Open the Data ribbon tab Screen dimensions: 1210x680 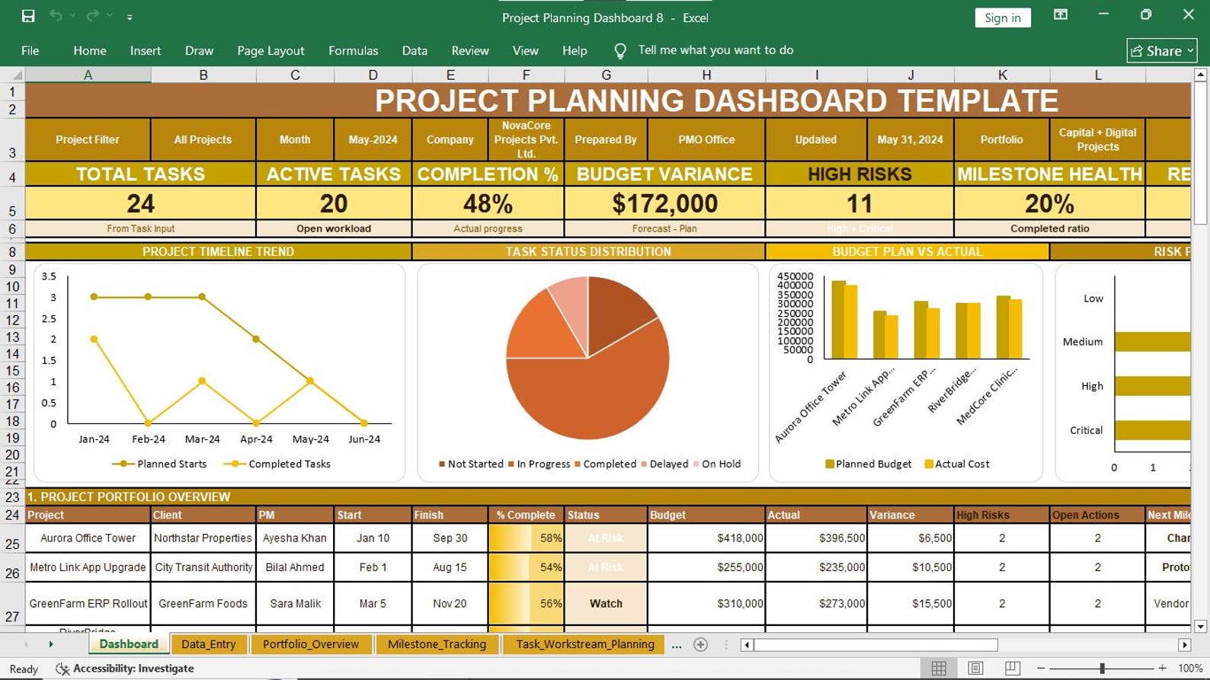click(x=415, y=50)
